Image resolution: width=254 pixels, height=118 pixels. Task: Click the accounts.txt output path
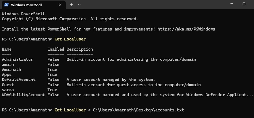point(138,110)
